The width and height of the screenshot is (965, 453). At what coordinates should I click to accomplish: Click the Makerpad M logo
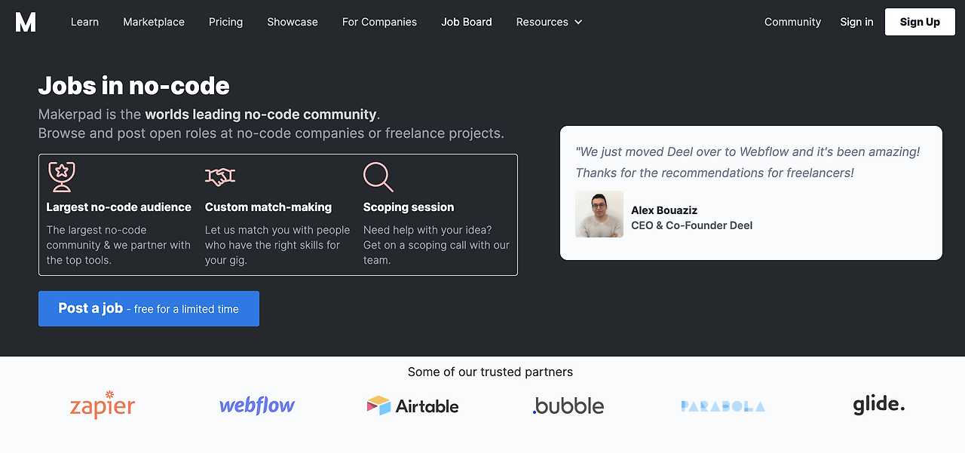(26, 22)
